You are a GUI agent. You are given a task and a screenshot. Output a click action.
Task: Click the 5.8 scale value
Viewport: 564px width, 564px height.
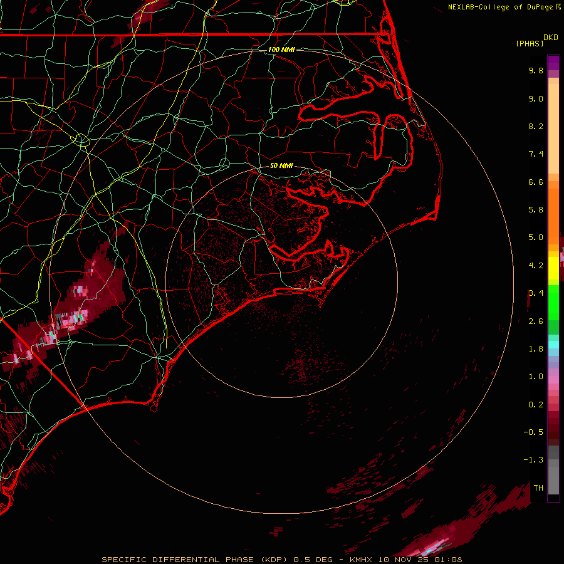(536, 210)
